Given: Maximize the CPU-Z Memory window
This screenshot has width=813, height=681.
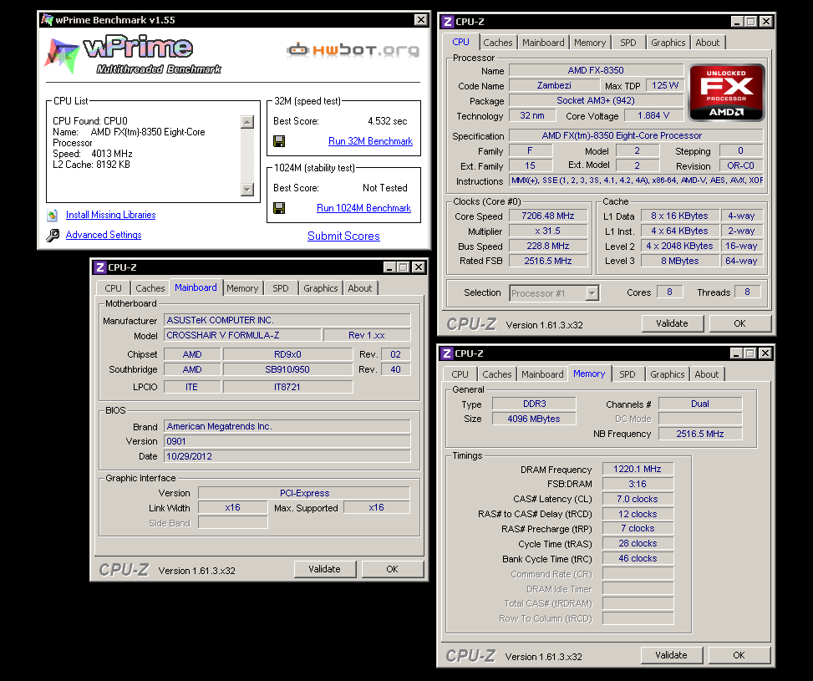Looking at the screenshot, I should [750, 353].
